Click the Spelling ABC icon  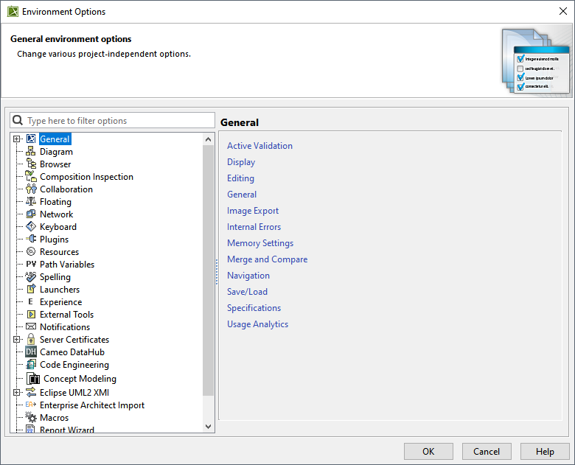click(x=31, y=277)
